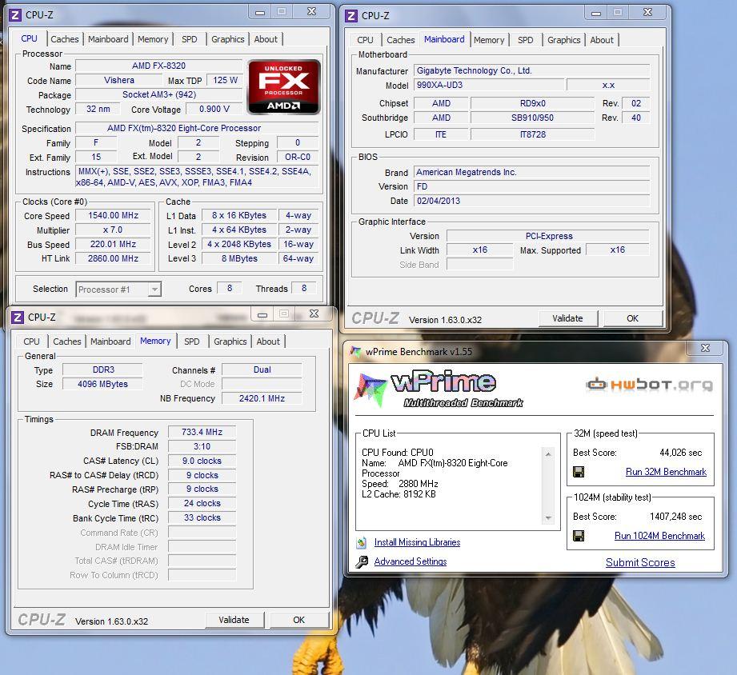The width and height of the screenshot is (737, 675).
Task: Open the Advanced Settings link
Action: click(411, 561)
